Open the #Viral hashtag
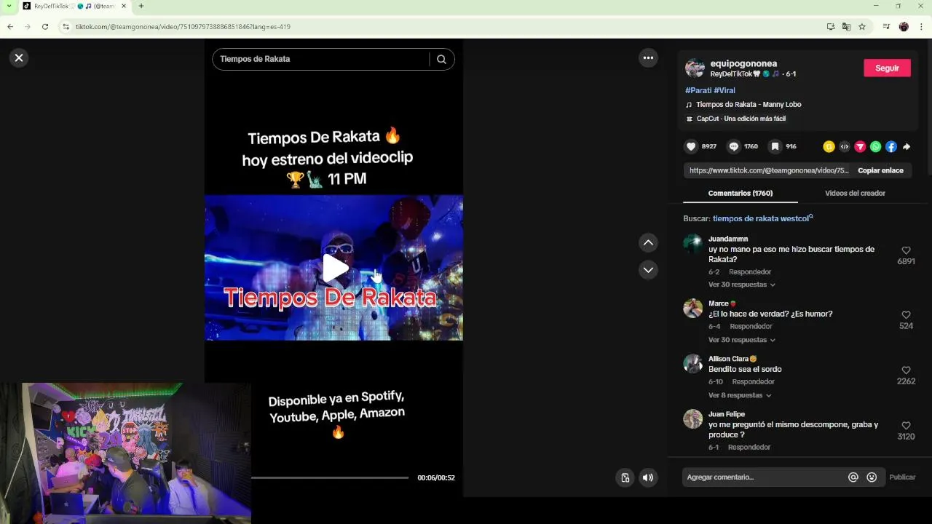The image size is (932, 524). 724,90
